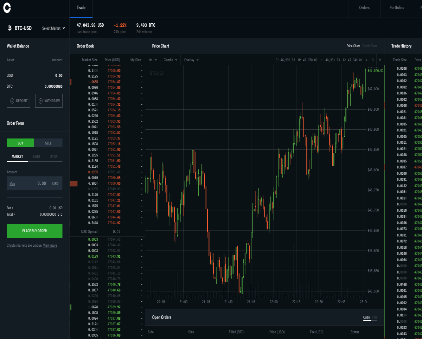Click the withdraw arrow icon
Screen dimensions: 422x339
[x=41, y=101]
